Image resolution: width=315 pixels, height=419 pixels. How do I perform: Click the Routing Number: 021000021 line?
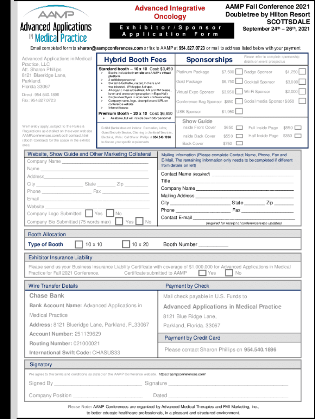click(65, 343)
